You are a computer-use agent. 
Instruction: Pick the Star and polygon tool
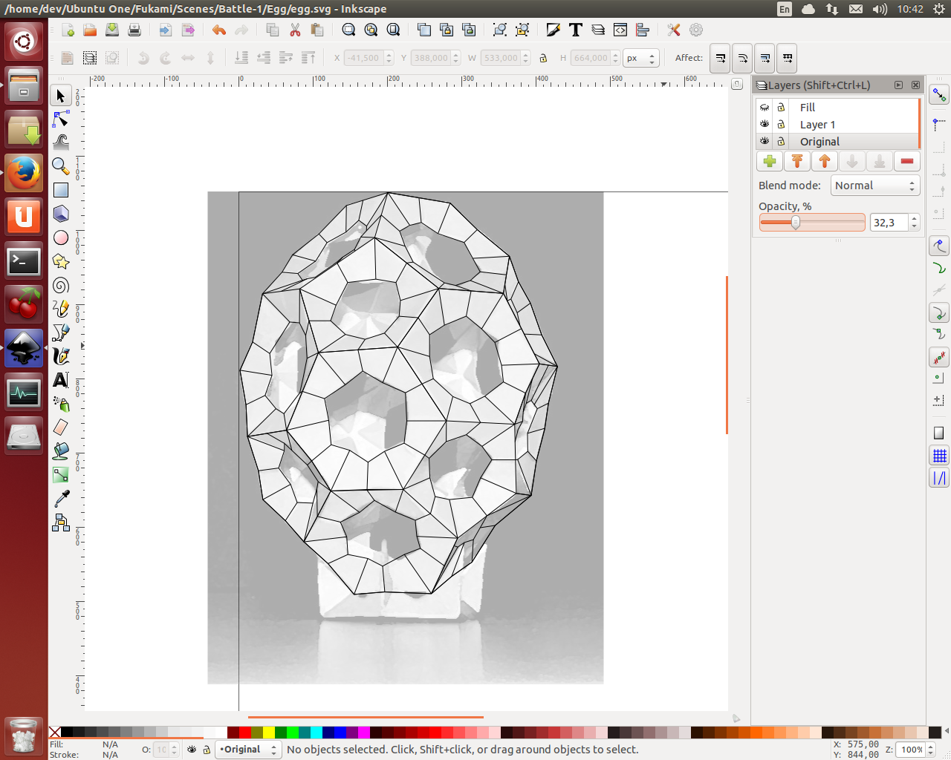coord(61,261)
